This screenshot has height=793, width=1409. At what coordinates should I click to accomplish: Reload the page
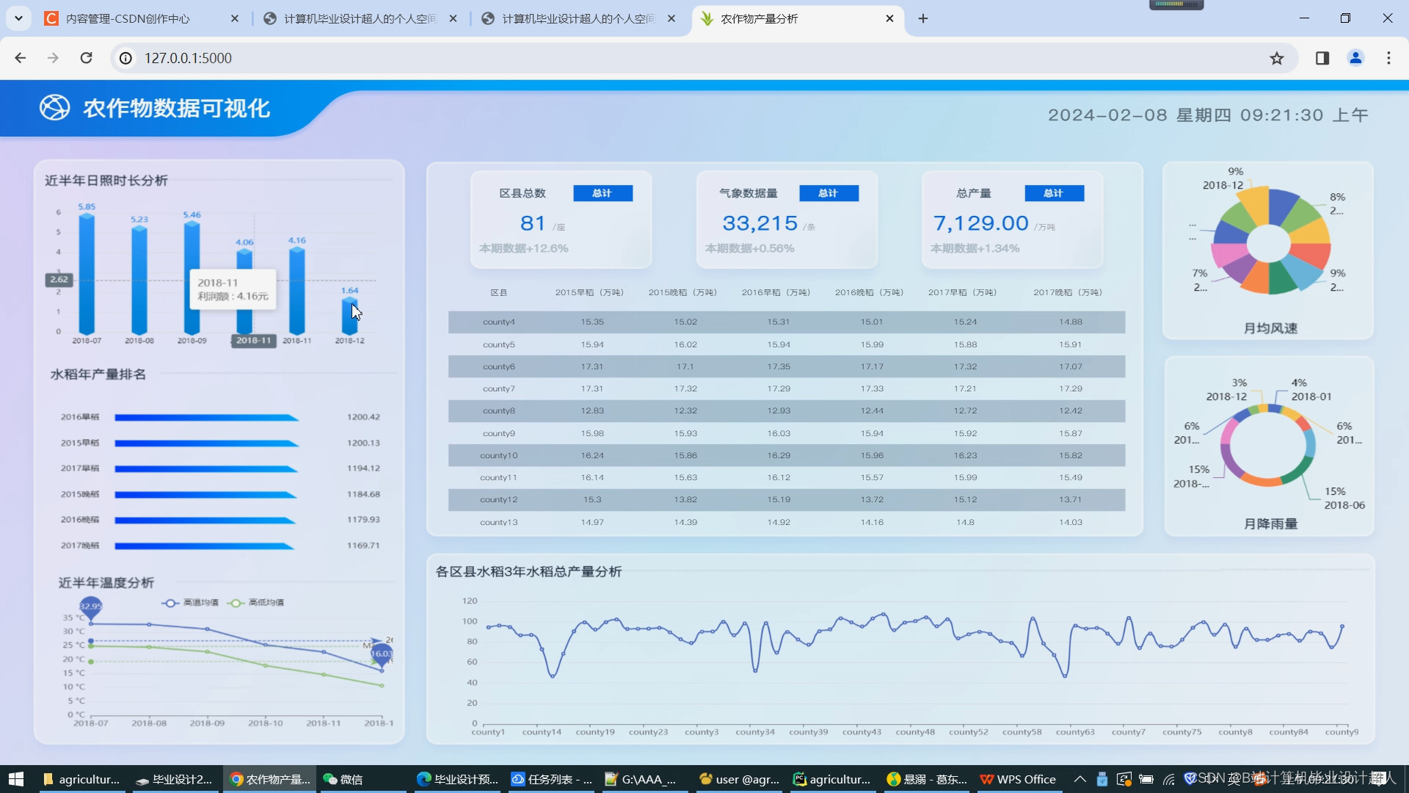pos(87,58)
